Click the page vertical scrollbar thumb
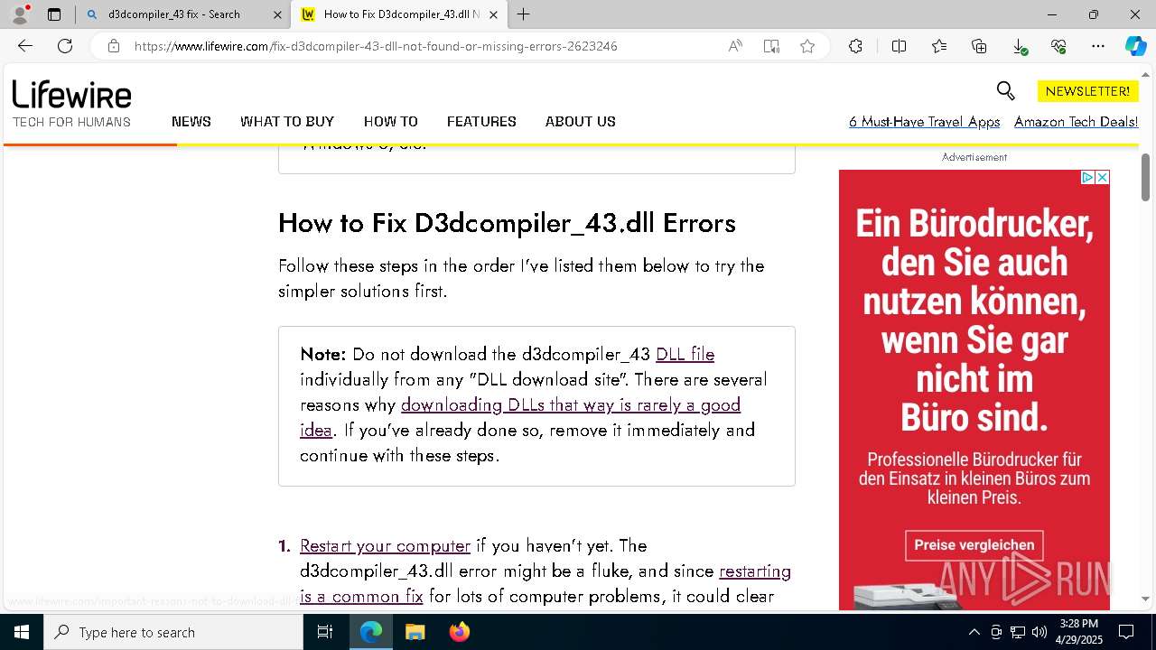Viewport: 1156px width, 650px height. pyautogui.click(x=1146, y=177)
